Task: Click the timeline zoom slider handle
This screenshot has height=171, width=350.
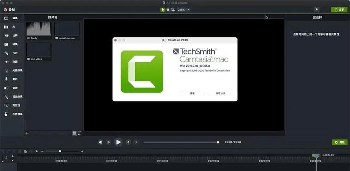Action: click(60, 151)
